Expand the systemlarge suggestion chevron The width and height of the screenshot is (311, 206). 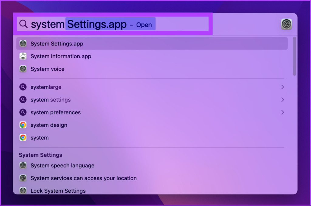283,87
